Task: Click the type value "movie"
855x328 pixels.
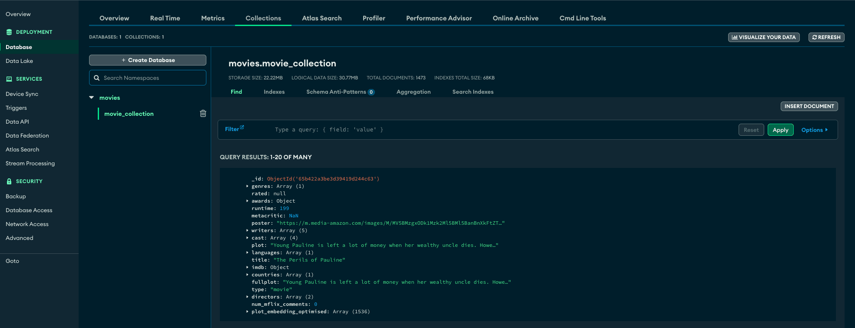Action: pyautogui.click(x=281, y=289)
